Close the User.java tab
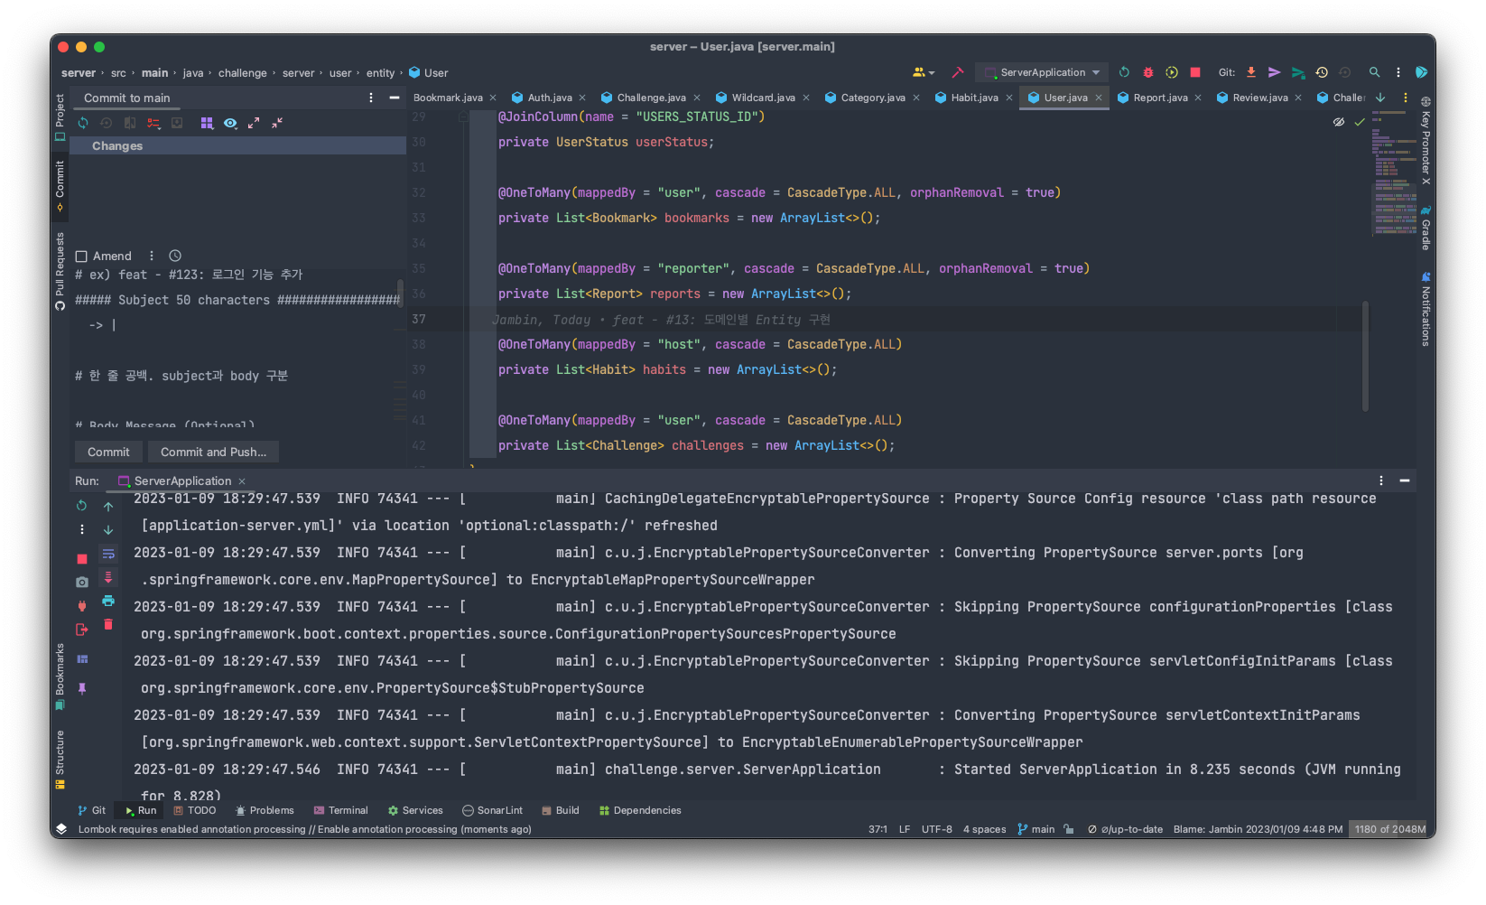 1099,98
